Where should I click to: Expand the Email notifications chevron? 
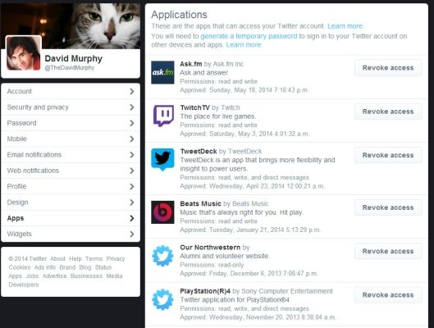point(132,155)
